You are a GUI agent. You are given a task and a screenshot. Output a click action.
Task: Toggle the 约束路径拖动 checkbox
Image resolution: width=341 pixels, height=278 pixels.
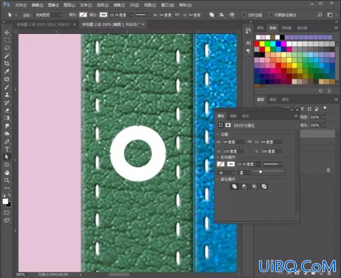pyautogui.click(x=271, y=15)
